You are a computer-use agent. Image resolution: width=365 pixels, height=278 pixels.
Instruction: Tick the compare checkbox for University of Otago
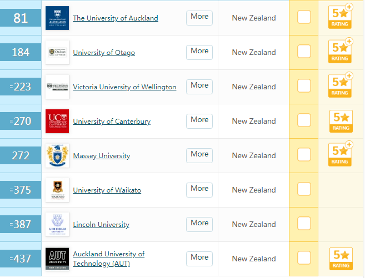[x=304, y=52]
